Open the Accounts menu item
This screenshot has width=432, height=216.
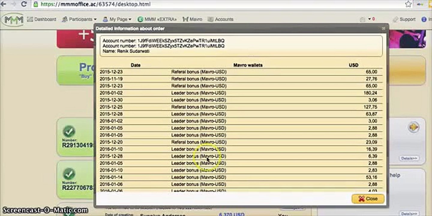point(220,19)
